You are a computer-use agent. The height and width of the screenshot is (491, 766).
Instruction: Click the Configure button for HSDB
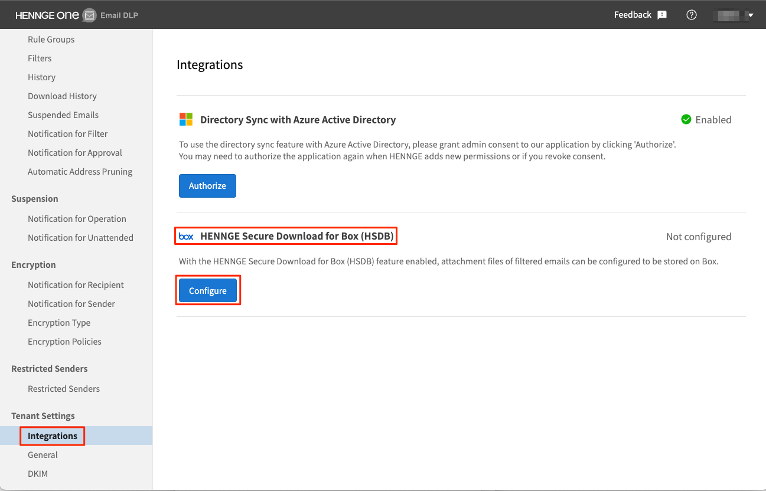(207, 291)
